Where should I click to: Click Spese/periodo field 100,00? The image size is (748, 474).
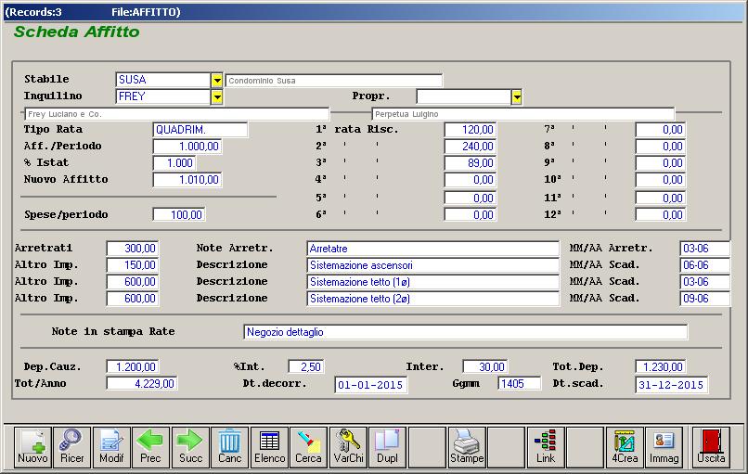tap(179, 215)
